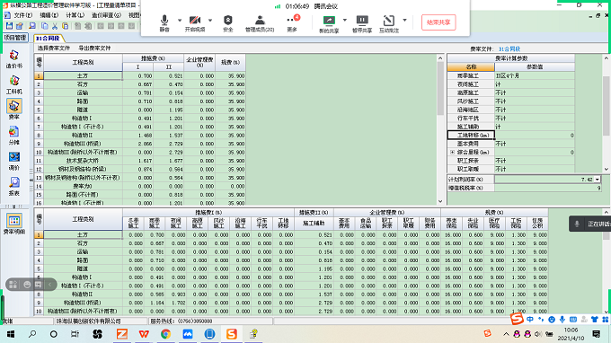
Task: Click the 名称 column header in parameters
Action: point(471,67)
